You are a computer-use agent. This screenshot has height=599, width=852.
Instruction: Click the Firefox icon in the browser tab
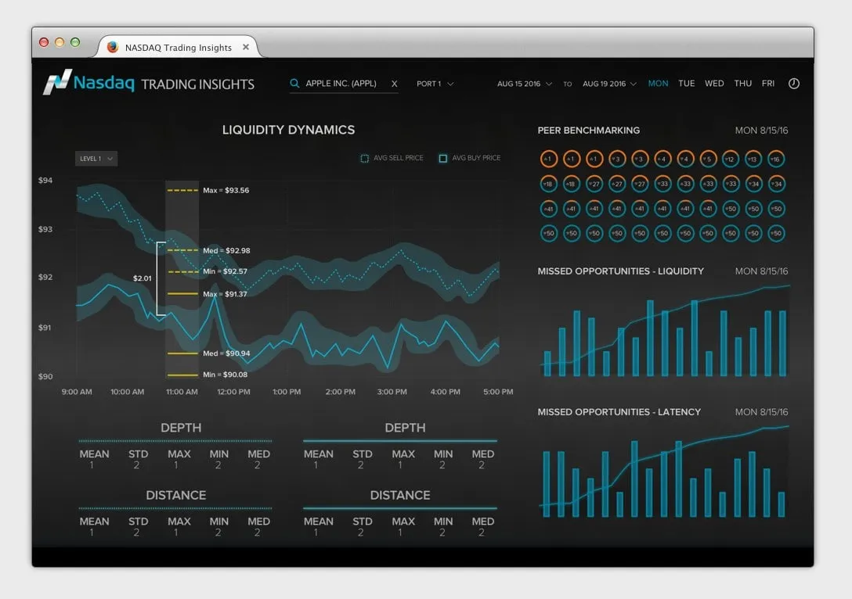(x=113, y=47)
